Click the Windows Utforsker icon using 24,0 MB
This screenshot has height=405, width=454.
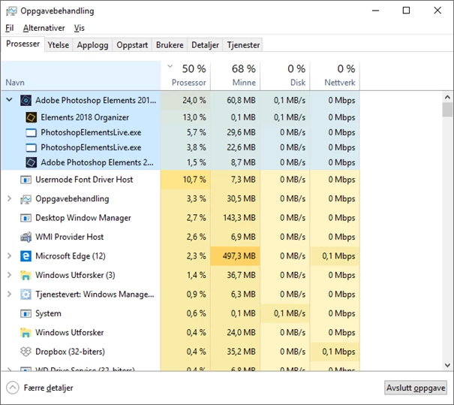26,333
